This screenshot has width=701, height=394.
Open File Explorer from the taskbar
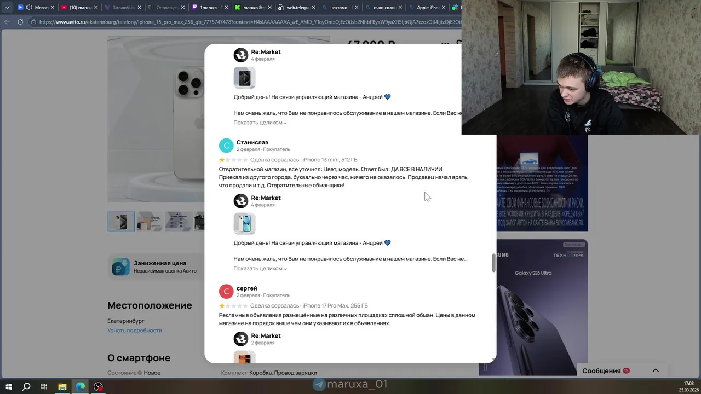coord(62,386)
